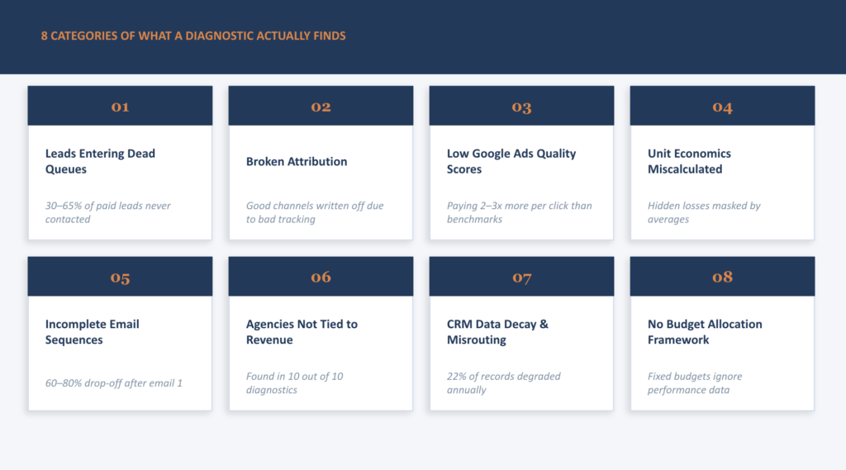Viewport: 846px width, 470px height.
Task: Click the 02 card header number
Action: pyautogui.click(x=321, y=107)
